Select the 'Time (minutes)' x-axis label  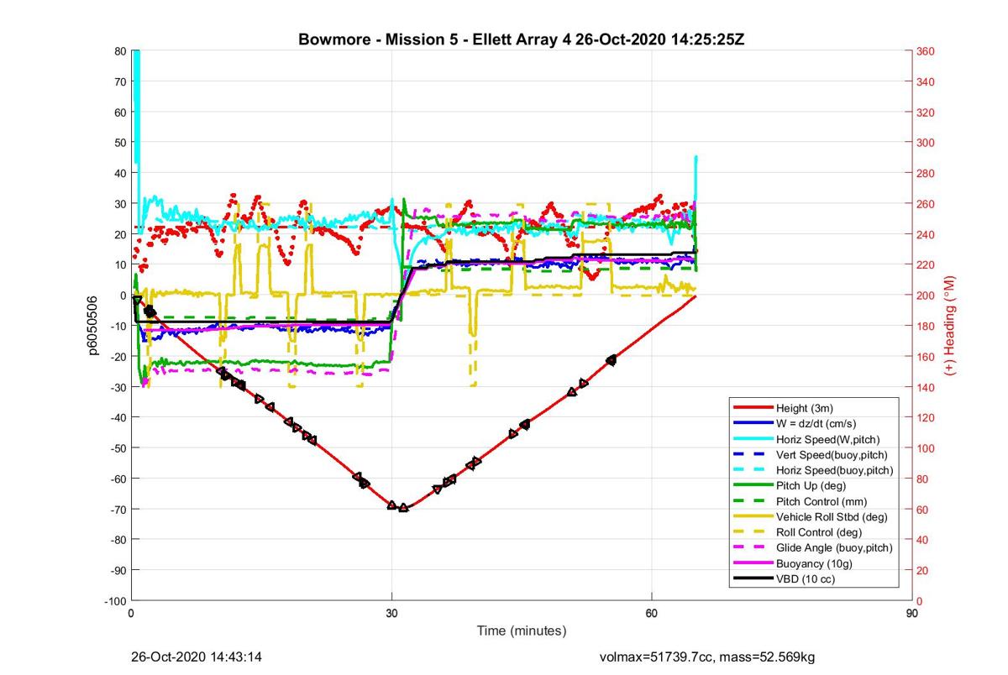pos(522,631)
